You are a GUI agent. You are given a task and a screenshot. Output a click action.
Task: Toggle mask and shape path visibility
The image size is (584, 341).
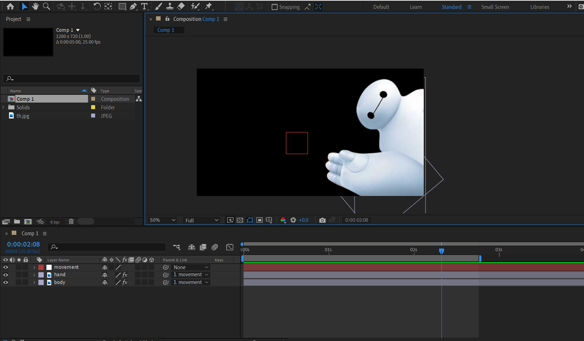(250, 220)
